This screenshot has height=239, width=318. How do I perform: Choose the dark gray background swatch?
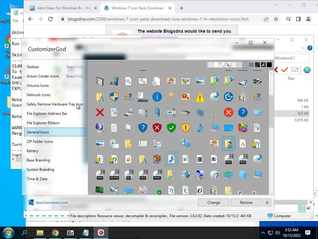click(252, 65)
